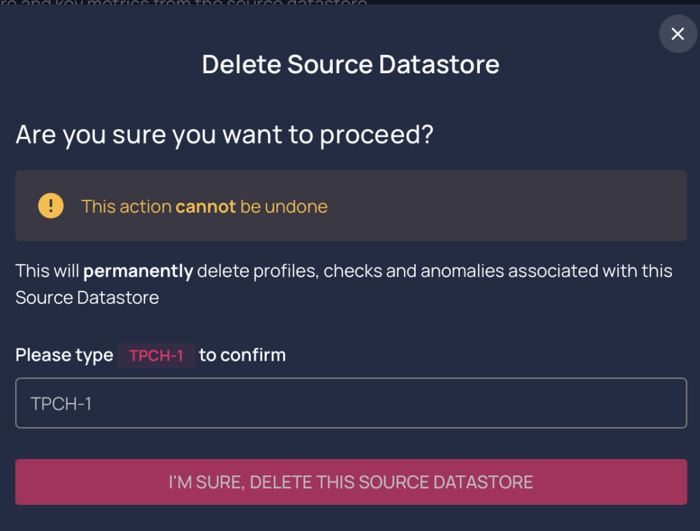The height and width of the screenshot is (531, 700).
Task: Click 'This action' text in the warning
Action: (x=126, y=207)
